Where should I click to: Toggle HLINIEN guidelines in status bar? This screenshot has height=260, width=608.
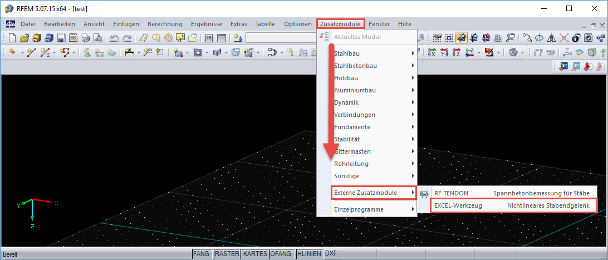[x=309, y=254]
